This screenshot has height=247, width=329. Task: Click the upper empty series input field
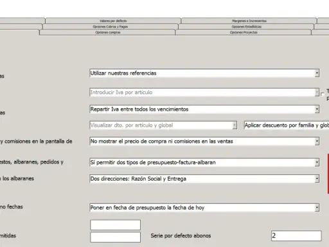[x=115, y=225]
